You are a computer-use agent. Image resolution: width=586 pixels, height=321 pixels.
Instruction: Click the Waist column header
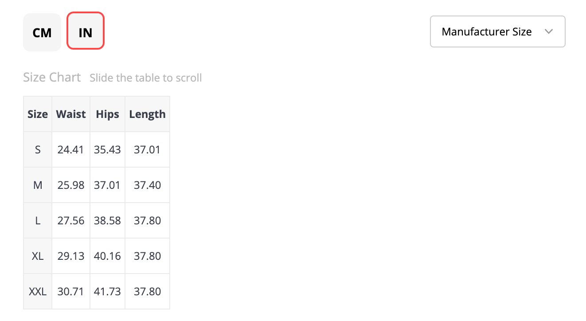coord(71,114)
